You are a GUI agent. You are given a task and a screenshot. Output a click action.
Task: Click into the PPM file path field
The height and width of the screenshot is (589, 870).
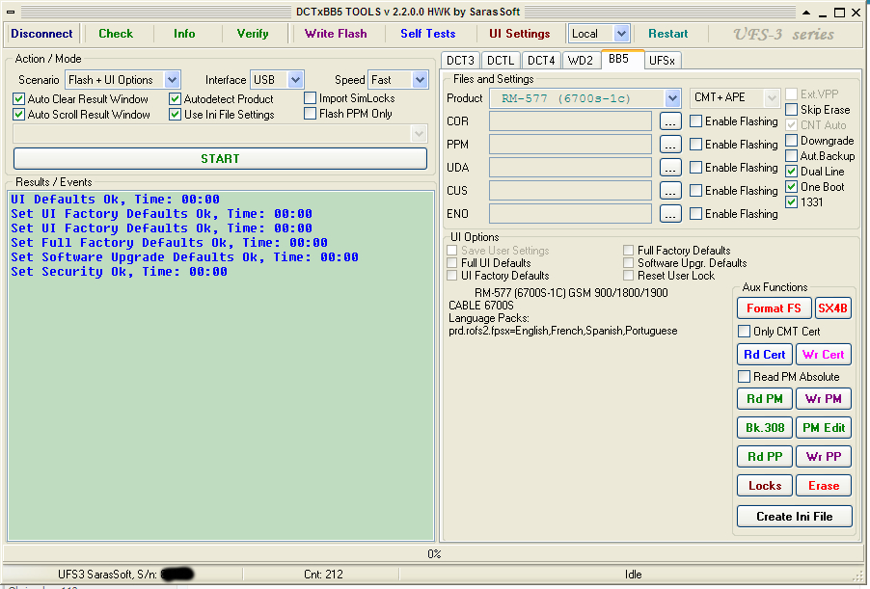click(x=570, y=145)
